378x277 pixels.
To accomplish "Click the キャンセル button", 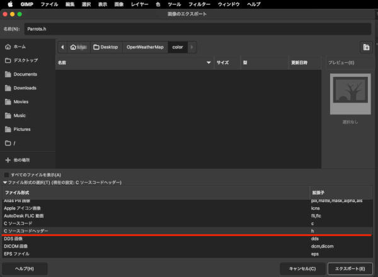I will coord(302,269).
